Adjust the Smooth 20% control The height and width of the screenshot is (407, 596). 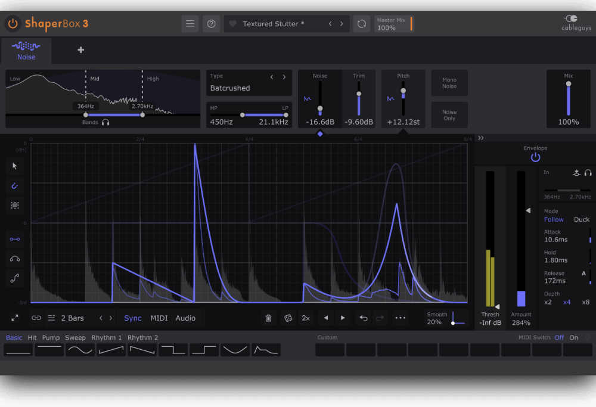point(446,318)
